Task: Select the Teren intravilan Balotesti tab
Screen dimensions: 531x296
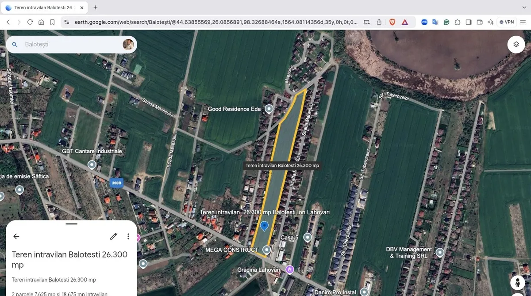Action: click(x=43, y=8)
